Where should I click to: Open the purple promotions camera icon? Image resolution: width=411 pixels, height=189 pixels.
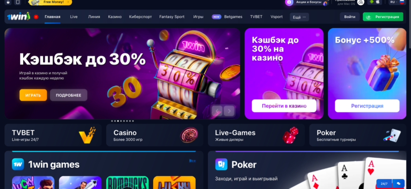[x=289, y=2]
